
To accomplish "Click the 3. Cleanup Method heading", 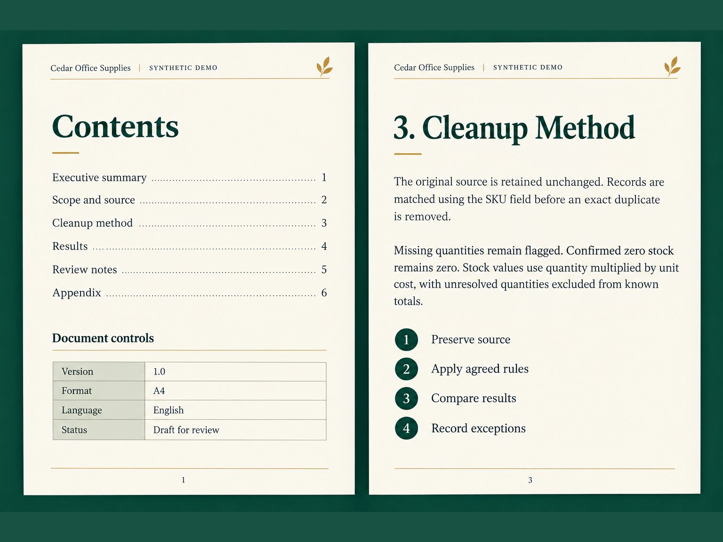I will pos(514,128).
